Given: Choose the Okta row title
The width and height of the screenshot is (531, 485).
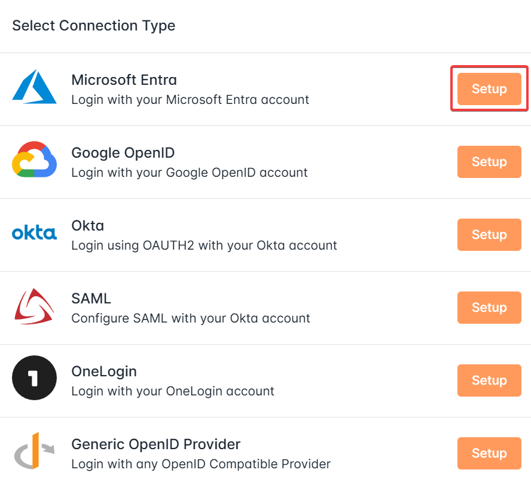Looking at the screenshot, I should click(88, 226).
